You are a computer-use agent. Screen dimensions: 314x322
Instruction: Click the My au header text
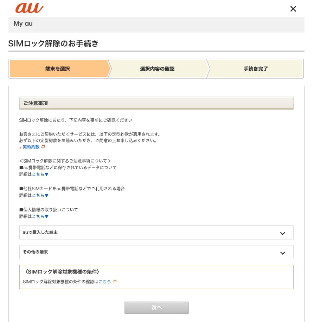pos(23,24)
